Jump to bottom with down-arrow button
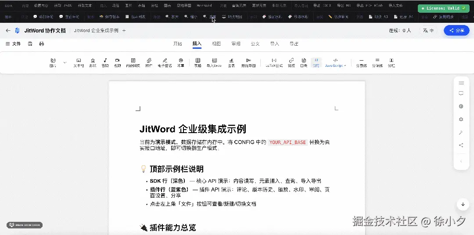This screenshot has height=235, width=474. 463,204
